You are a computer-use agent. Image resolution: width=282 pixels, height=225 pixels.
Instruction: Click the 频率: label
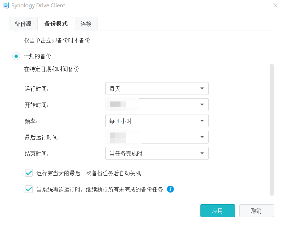(x=31, y=121)
